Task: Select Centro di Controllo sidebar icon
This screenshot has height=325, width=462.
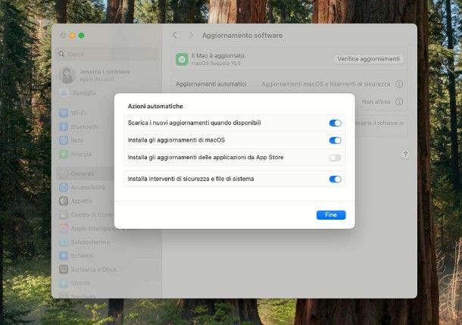Action: [x=64, y=214]
